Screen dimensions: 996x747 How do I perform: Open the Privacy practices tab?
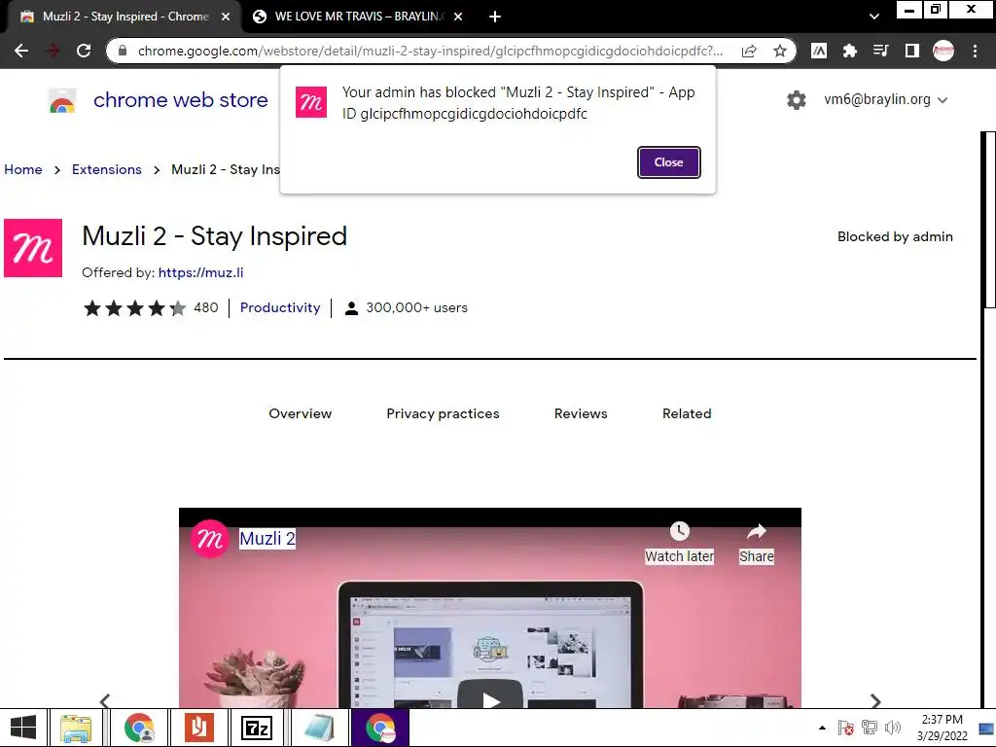pyautogui.click(x=443, y=413)
